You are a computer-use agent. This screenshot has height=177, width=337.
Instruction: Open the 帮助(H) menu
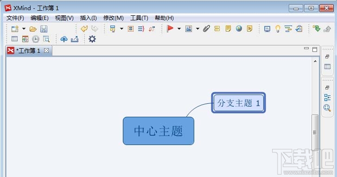click(164, 18)
